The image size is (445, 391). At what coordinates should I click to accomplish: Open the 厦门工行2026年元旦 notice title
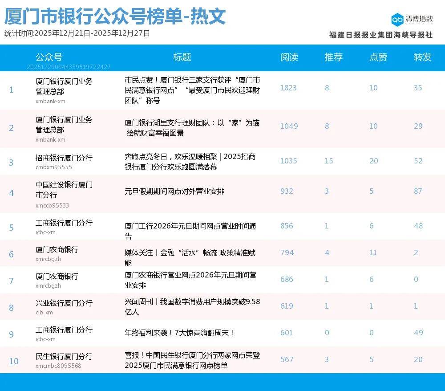pos(190,227)
